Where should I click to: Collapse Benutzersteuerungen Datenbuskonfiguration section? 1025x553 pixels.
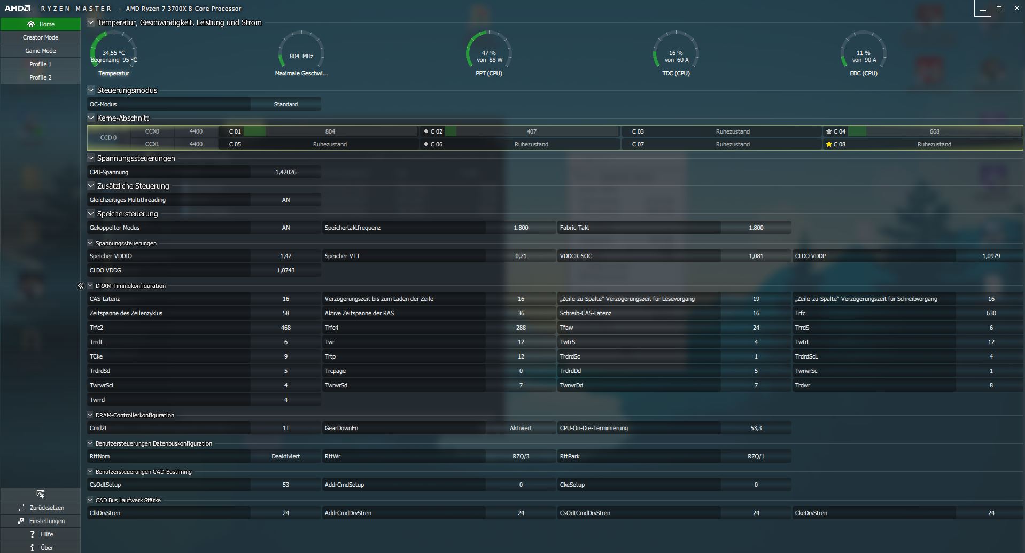pos(90,443)
